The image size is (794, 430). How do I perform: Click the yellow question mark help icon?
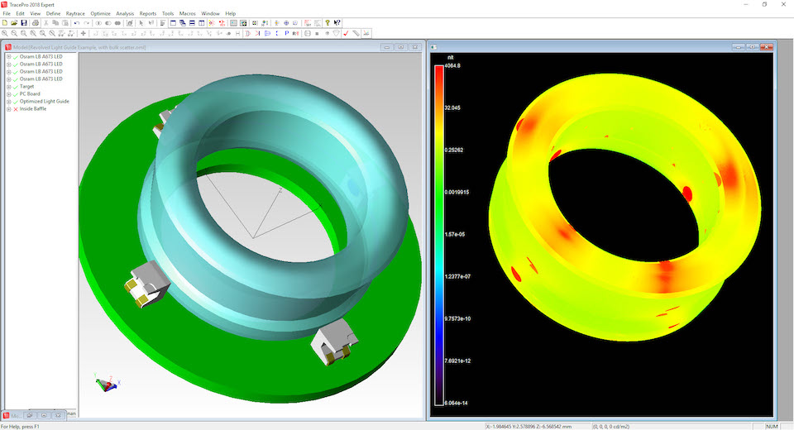(x=328, y=23)
